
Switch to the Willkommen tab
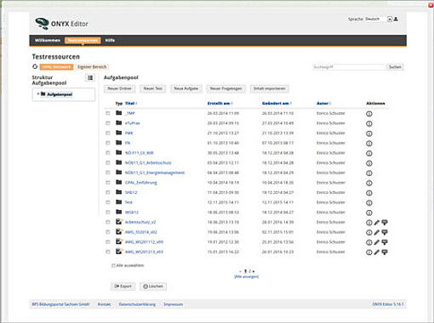point(48,40)
